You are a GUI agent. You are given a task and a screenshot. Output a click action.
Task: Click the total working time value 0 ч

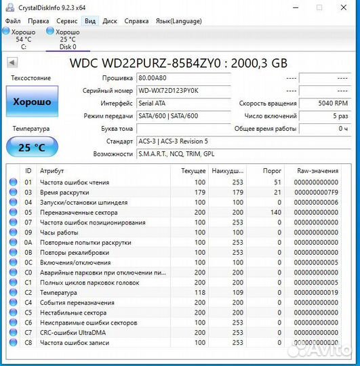325,129
